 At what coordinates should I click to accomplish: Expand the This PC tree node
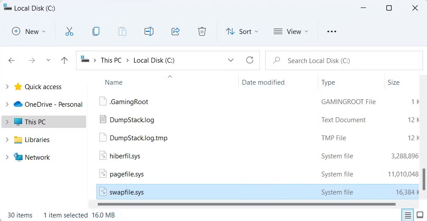point(7,122)
